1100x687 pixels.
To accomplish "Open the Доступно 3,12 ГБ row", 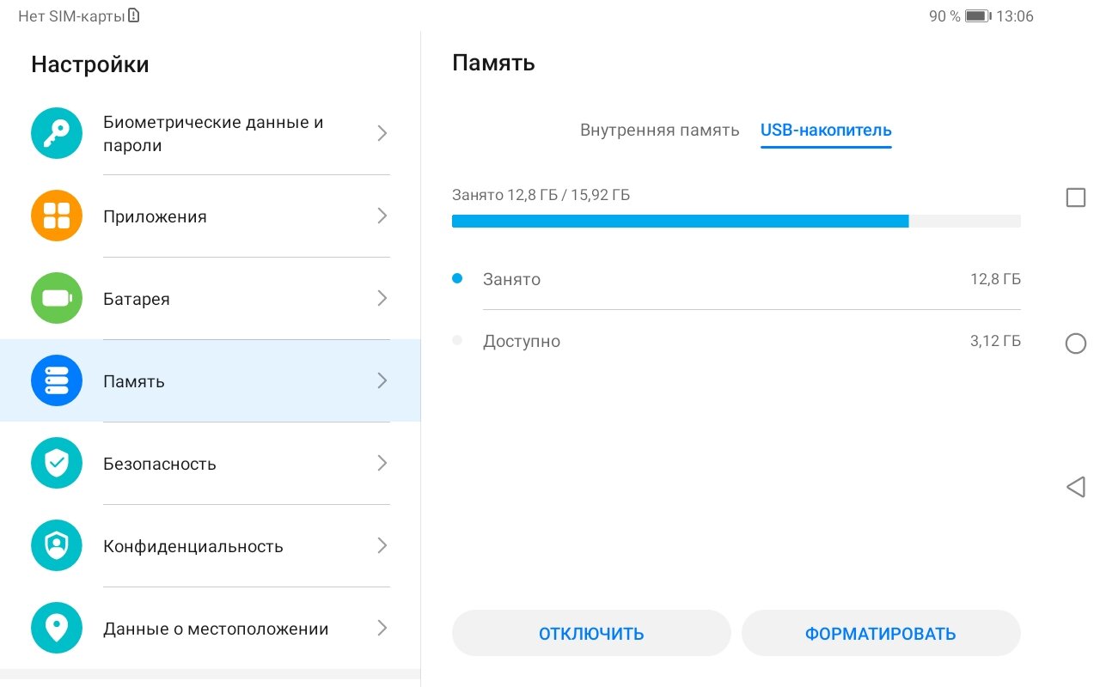I will click(x=736, y=341).
